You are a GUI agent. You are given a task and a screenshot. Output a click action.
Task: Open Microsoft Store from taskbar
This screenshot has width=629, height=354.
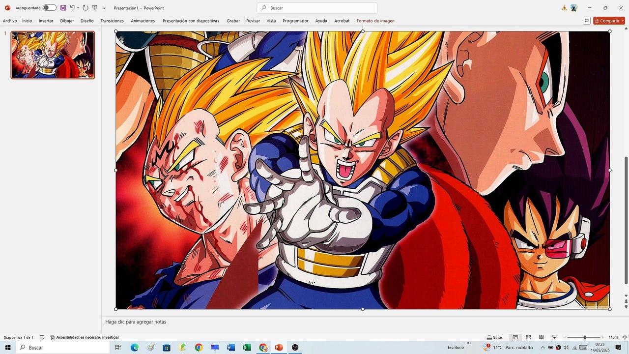tap(167, 348)
